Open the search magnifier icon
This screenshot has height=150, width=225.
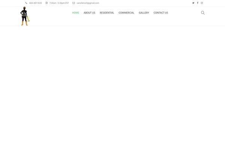point(202,13)
